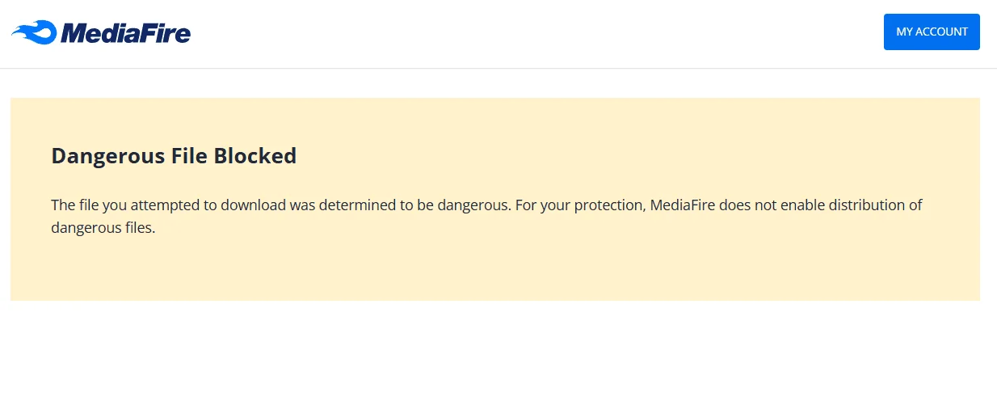Click "For your protection" in the message
This screenshot has height=418, width=997.
click(579, 205)
